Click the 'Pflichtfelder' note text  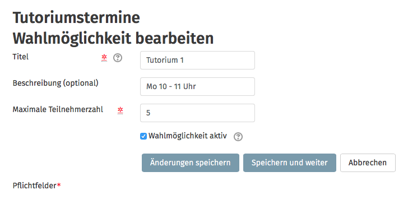(x=34, y=186)
